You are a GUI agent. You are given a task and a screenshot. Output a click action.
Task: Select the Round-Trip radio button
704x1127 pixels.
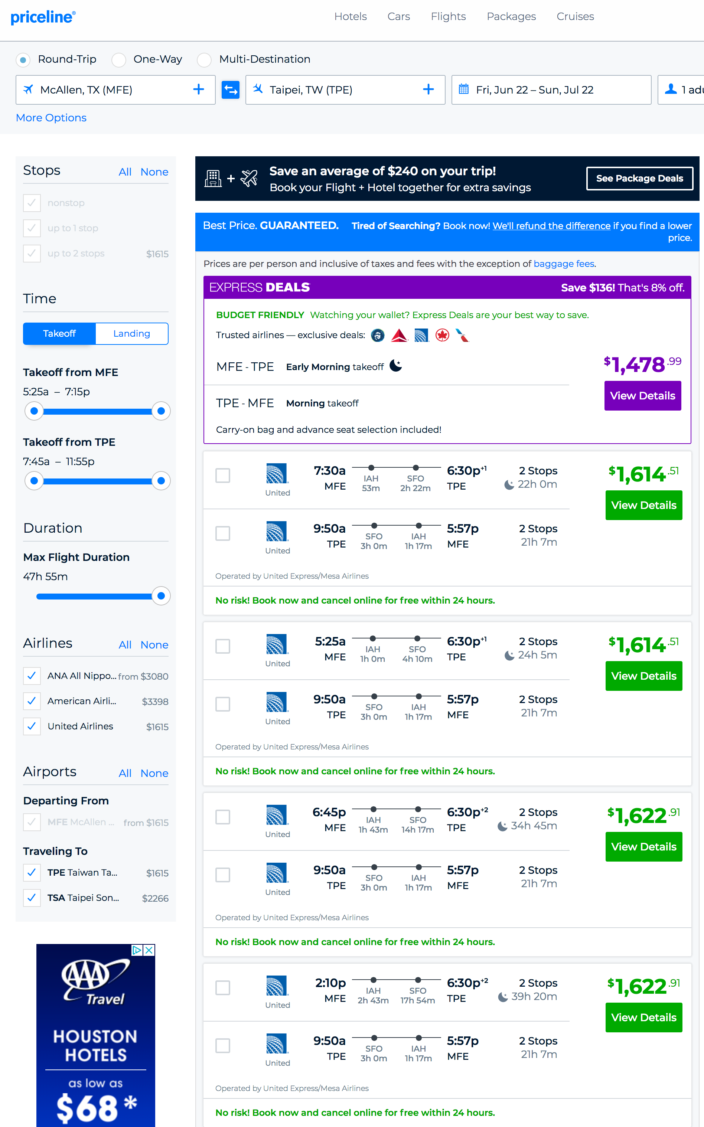tap(23, 60)
